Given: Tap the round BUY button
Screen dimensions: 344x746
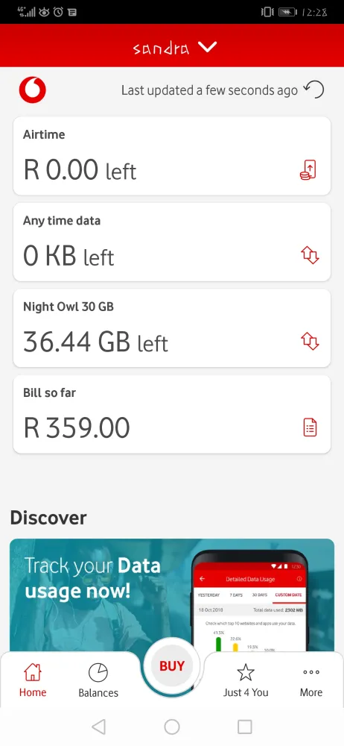Looking at the screenshot, I should (171, 666).
